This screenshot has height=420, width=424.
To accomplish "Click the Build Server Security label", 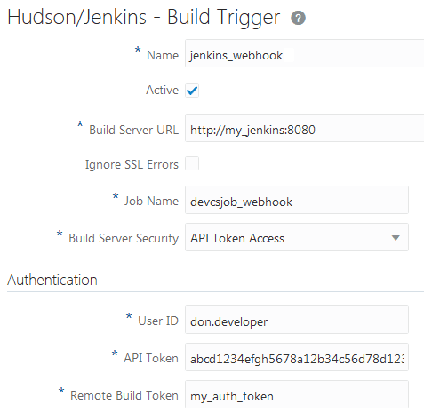I will coord(124,239).
